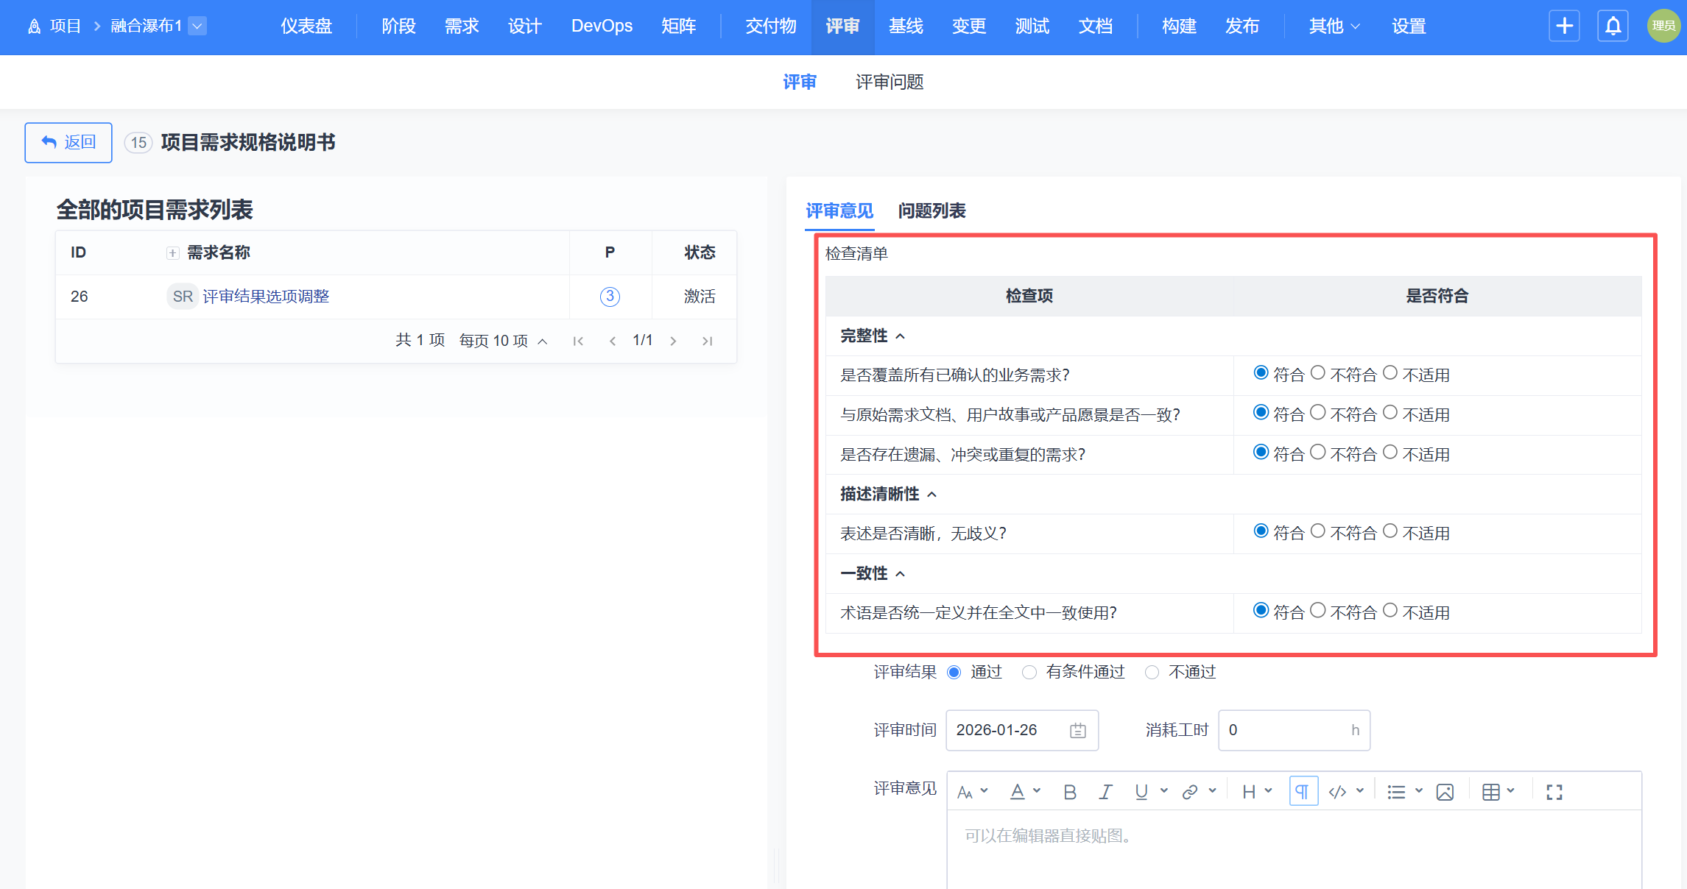
Task: Switch to the 问题列表 tab
Action: coord(931,211)
